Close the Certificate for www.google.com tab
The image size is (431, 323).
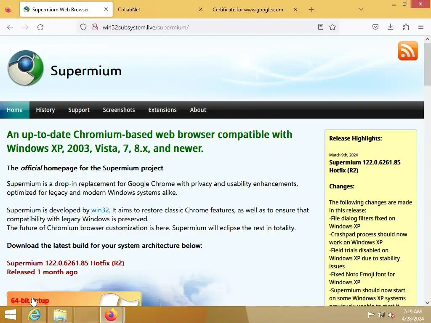(295, 9)
